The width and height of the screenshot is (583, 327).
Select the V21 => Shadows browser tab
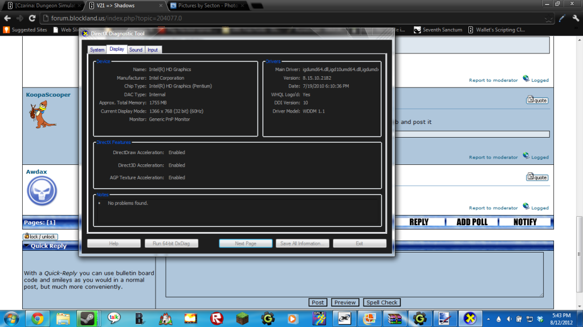click(x=126, y=6)
